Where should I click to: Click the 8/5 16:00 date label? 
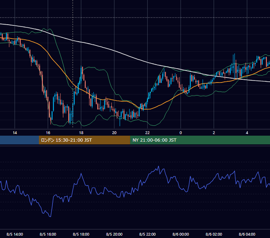[x=48, y=234]
